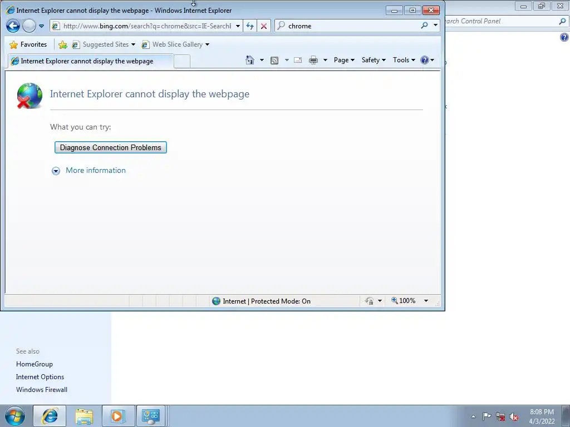Click the privacy/lock status bar icon
The height and width of the screenshot is (427, 570).
(x=370, y=301)
